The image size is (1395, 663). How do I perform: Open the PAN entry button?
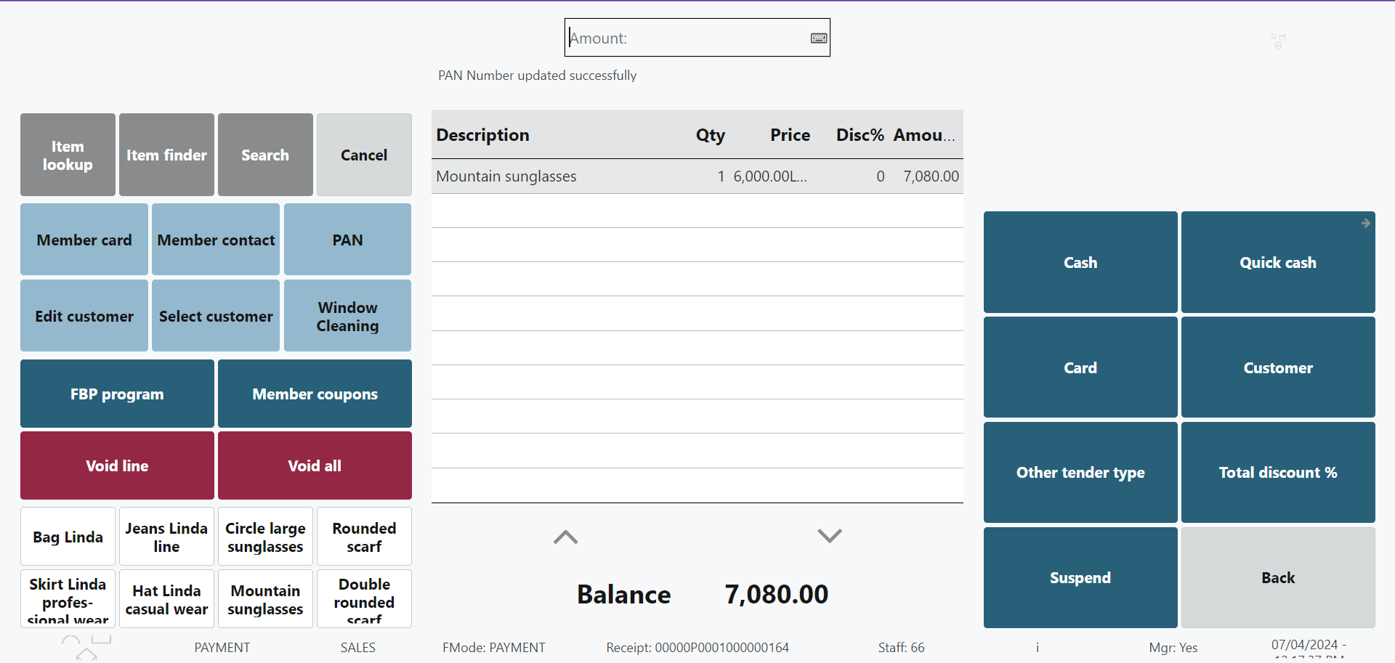pos(347,240)
